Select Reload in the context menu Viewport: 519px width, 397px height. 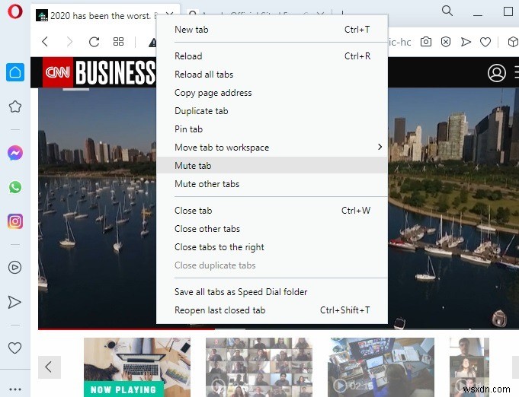point(272,56)
